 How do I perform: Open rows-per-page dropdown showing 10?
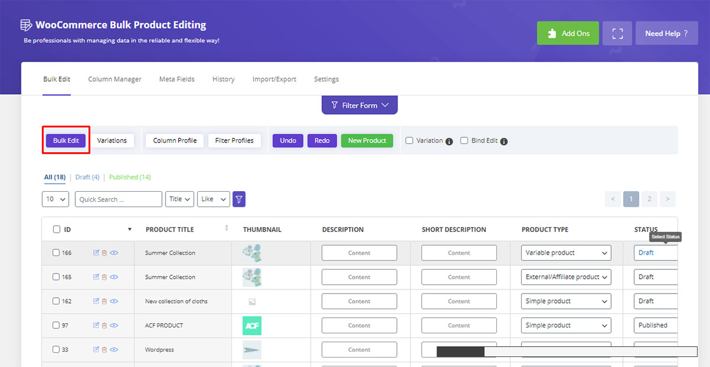click(56, 199)
